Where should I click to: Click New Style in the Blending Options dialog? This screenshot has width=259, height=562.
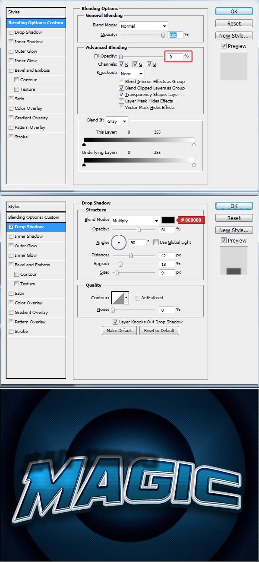pos(234,36)
